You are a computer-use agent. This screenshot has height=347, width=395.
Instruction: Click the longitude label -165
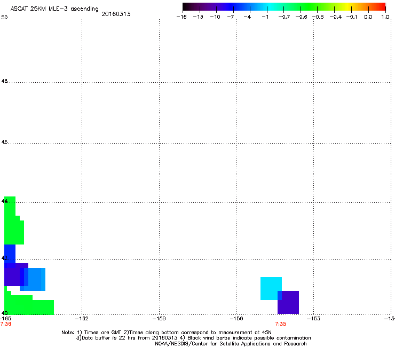pos(5,319)
